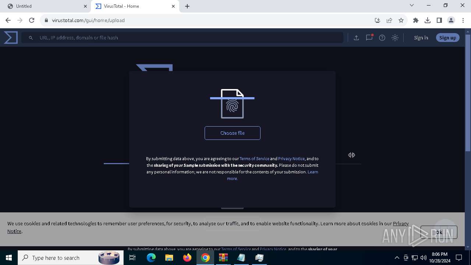Open the Windows Start menu
The height and width of the screenshot is (265, 471).
pyautogui.click(x=9, y=258)
